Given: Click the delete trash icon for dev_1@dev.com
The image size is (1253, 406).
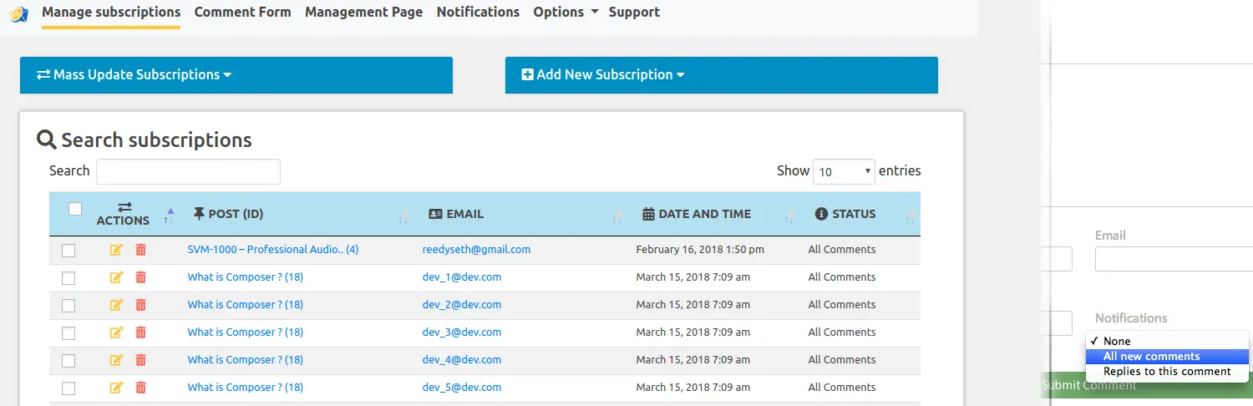Looking at the screenshot, I should 140,277.
